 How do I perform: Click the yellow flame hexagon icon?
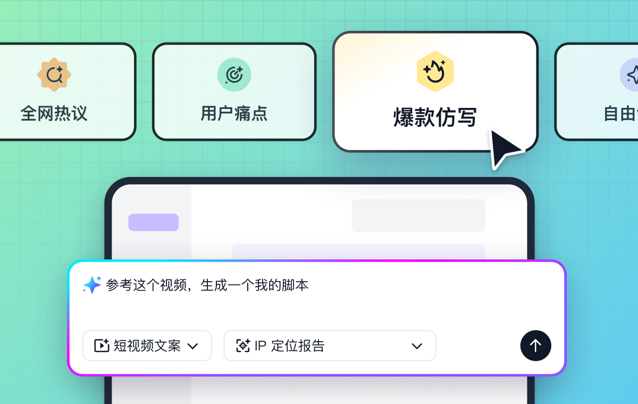coord(435,71)
